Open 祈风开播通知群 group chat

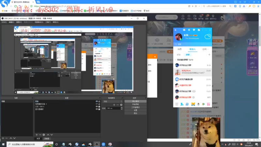click(192, 79)
